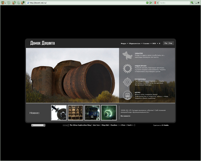This screenshot has height=161, width=201.
Task: Click the Метро train icon
Action: pos(127,95)
